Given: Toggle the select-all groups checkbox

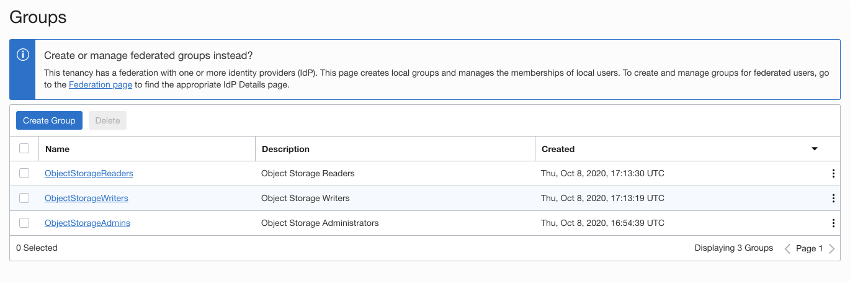Looking at the screenshot, I should pyautogui.click(x=24, y=148).
